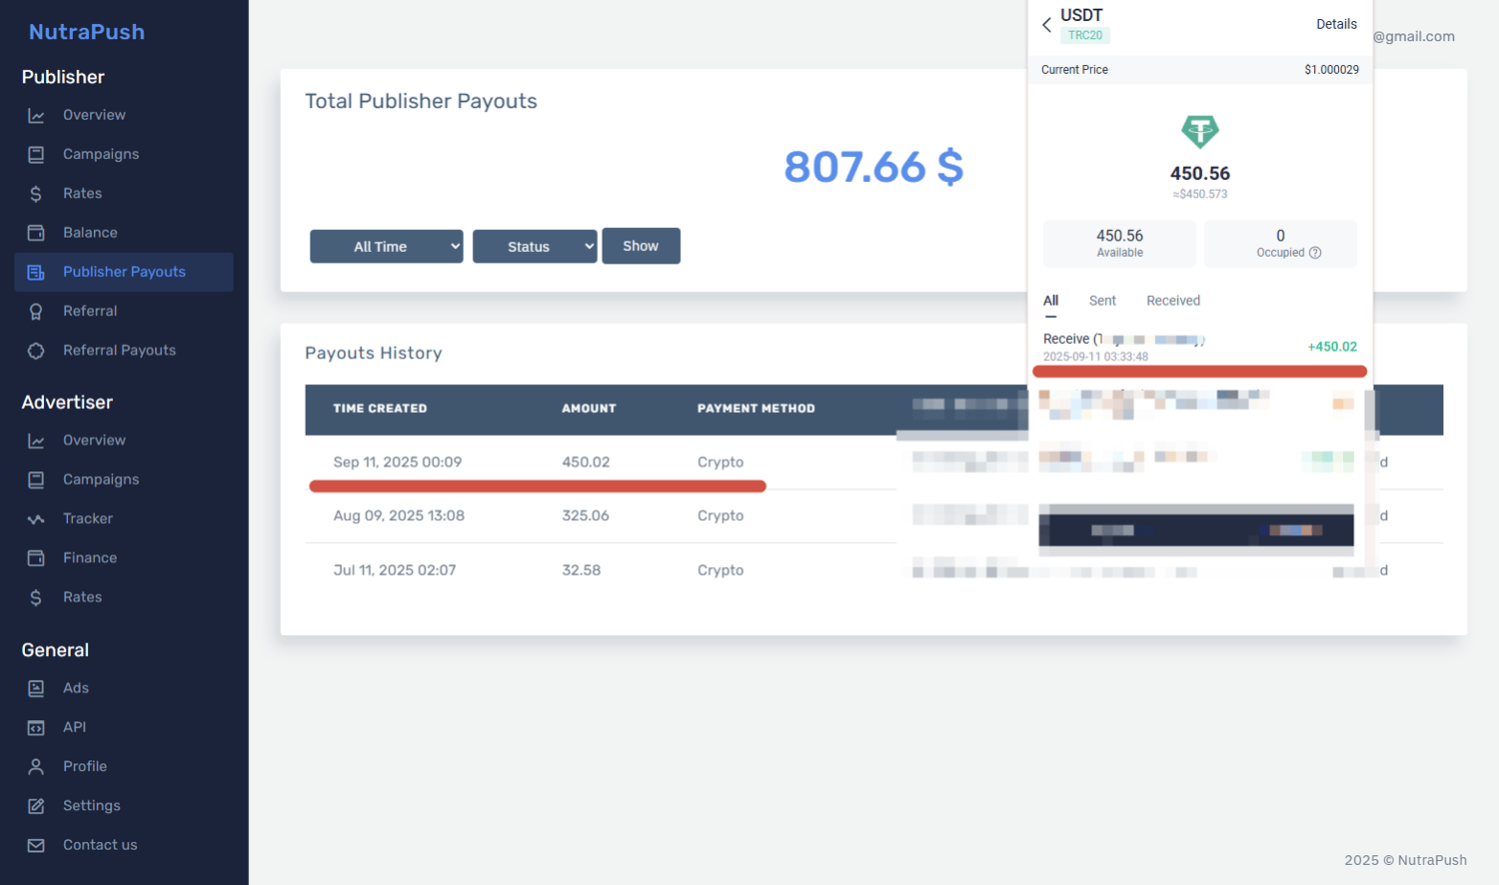Click Crypto in the Sep 11 row
This screenshot has height=885, width=1499.
[721, 462]
